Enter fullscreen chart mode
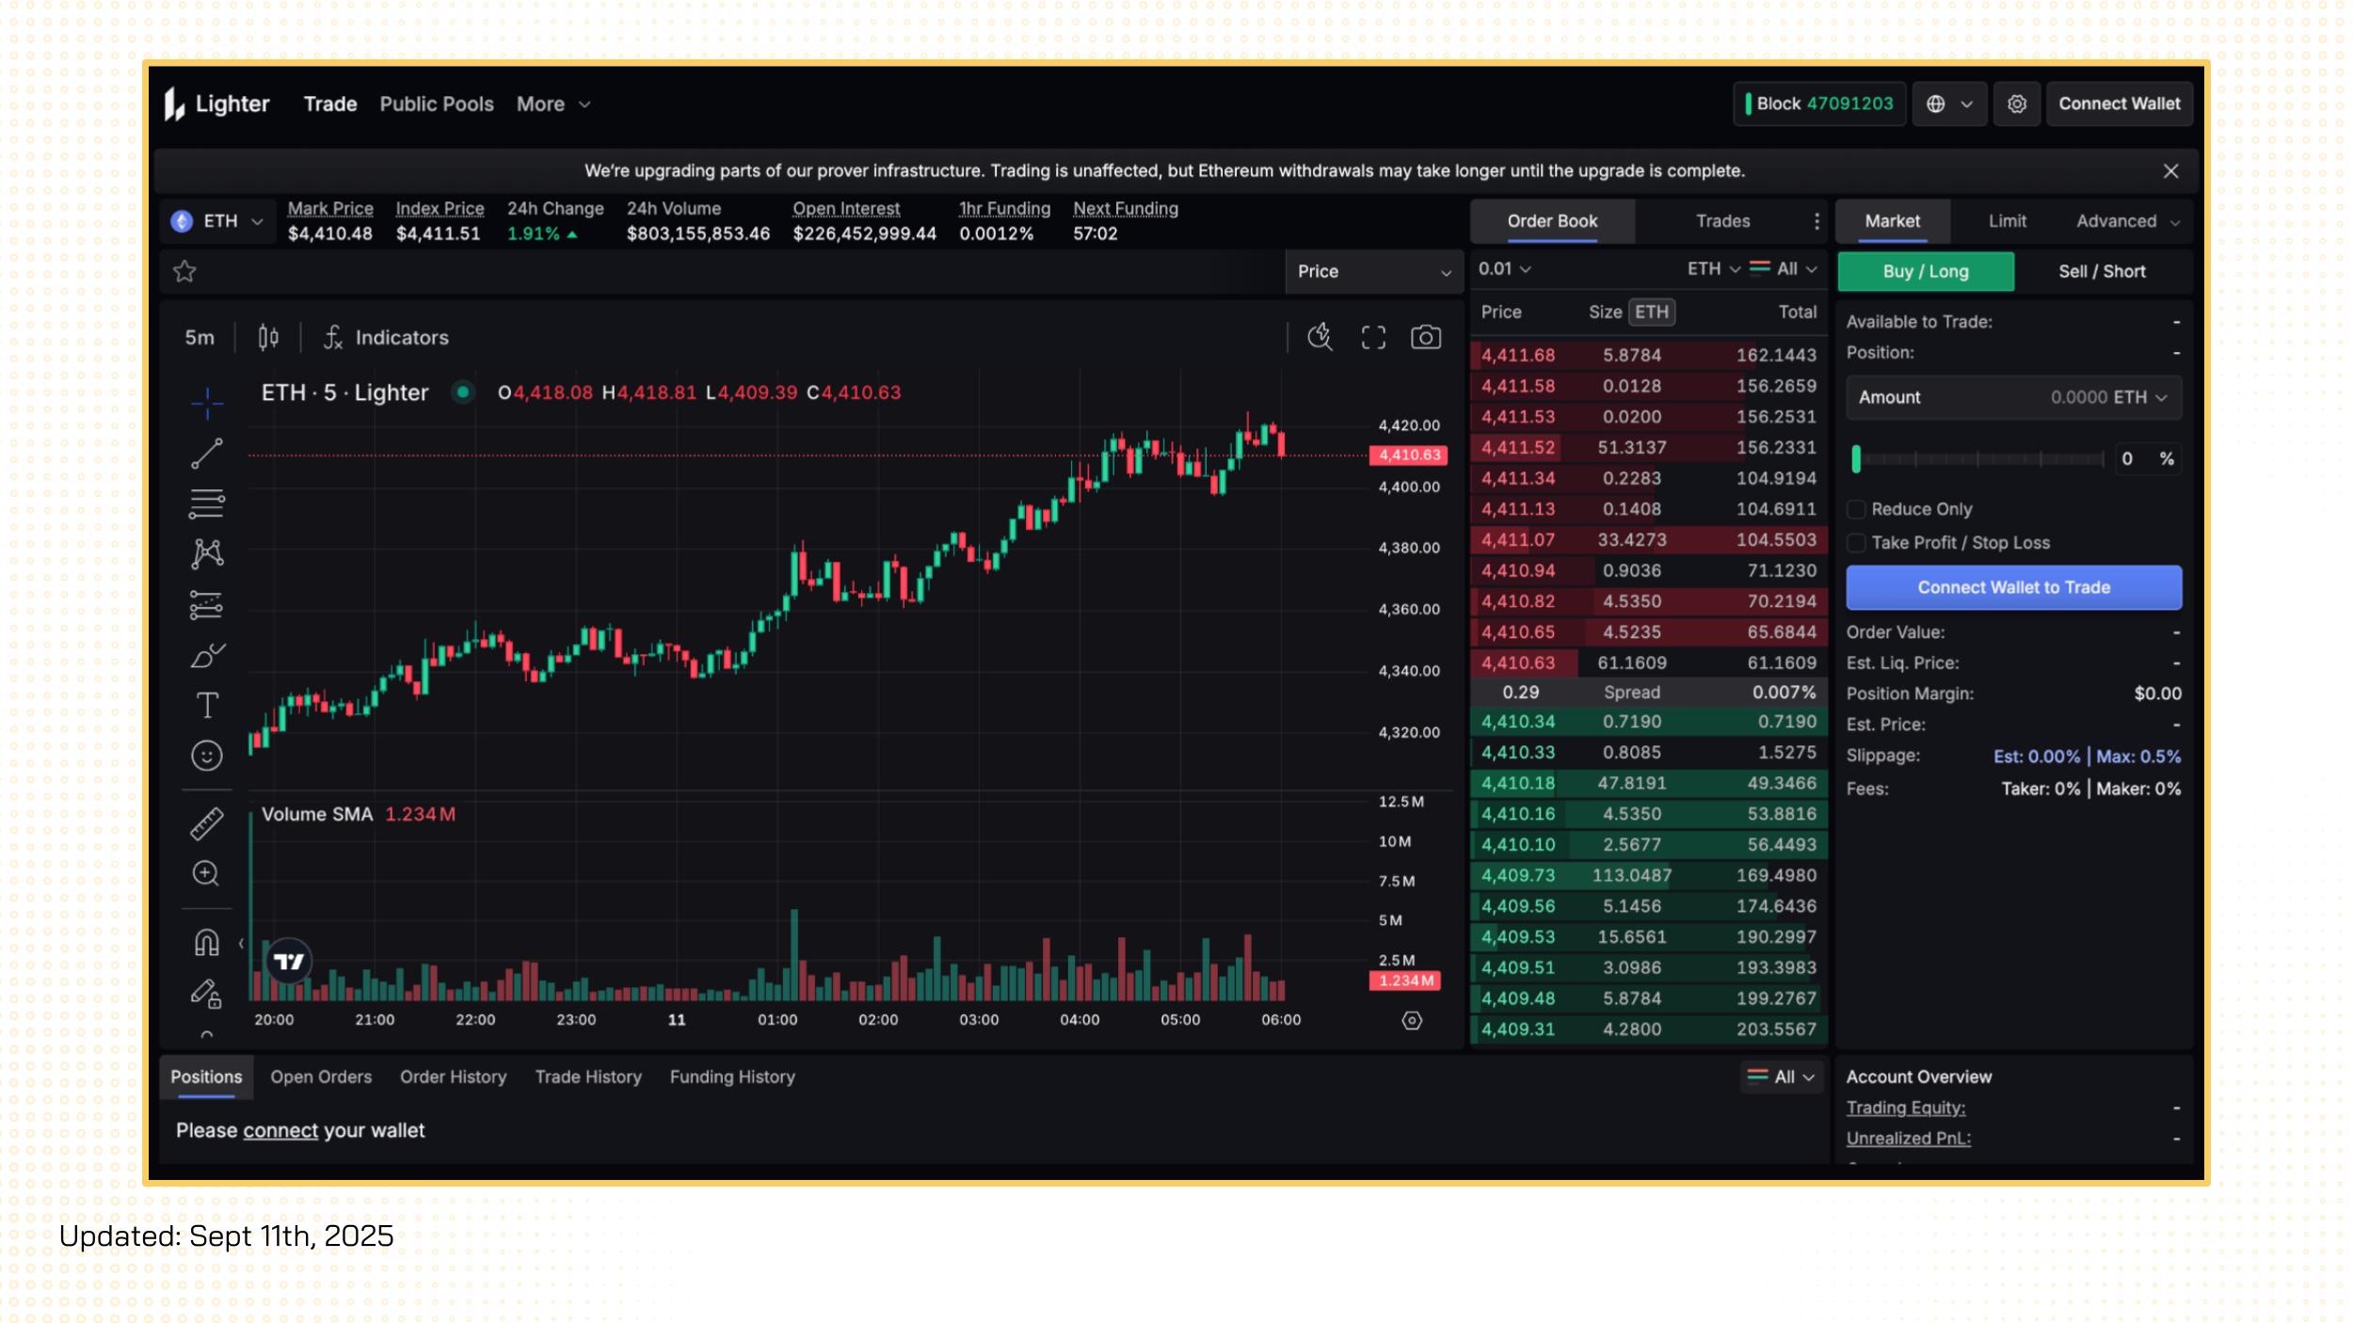The image size is (2353, 1323). point(1373,337)
